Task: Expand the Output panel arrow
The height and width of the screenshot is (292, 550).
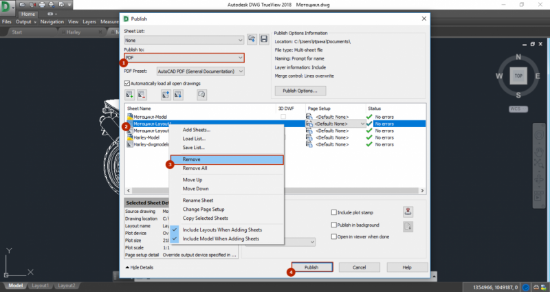Action: point(35,22)
